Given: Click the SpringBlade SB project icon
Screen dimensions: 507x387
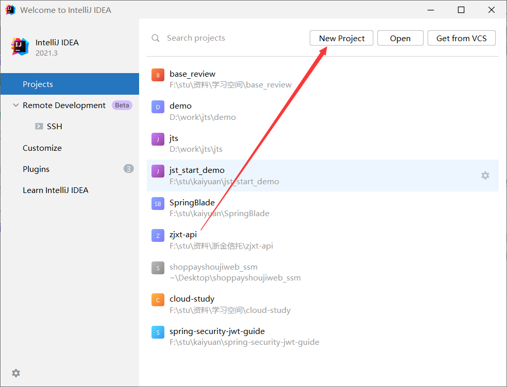Looking at the screenshot, I should click(x=158, y=204).
